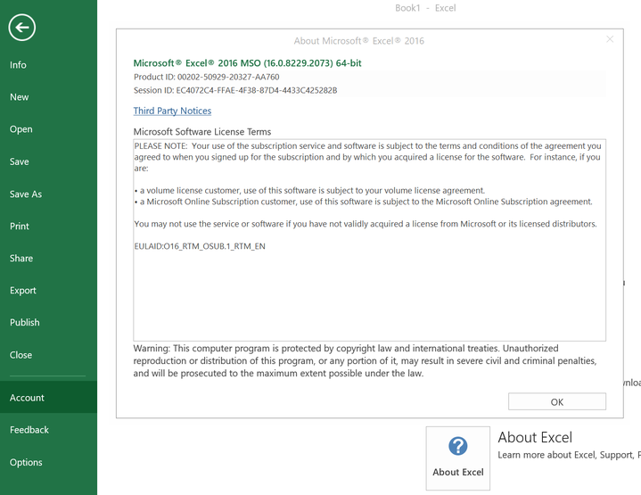The image size is (641, 495).
Task: Open the Third Party Notices link
Action: point(172,111)
